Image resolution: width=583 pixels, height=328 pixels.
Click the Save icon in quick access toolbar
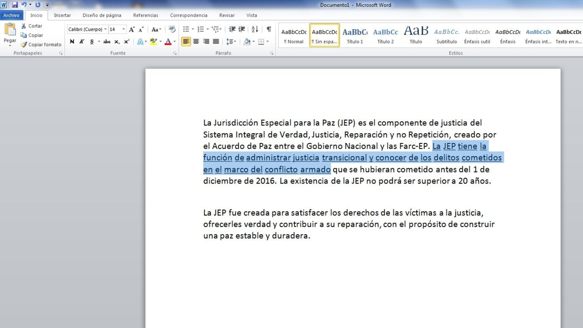click(x=15, y=5)
